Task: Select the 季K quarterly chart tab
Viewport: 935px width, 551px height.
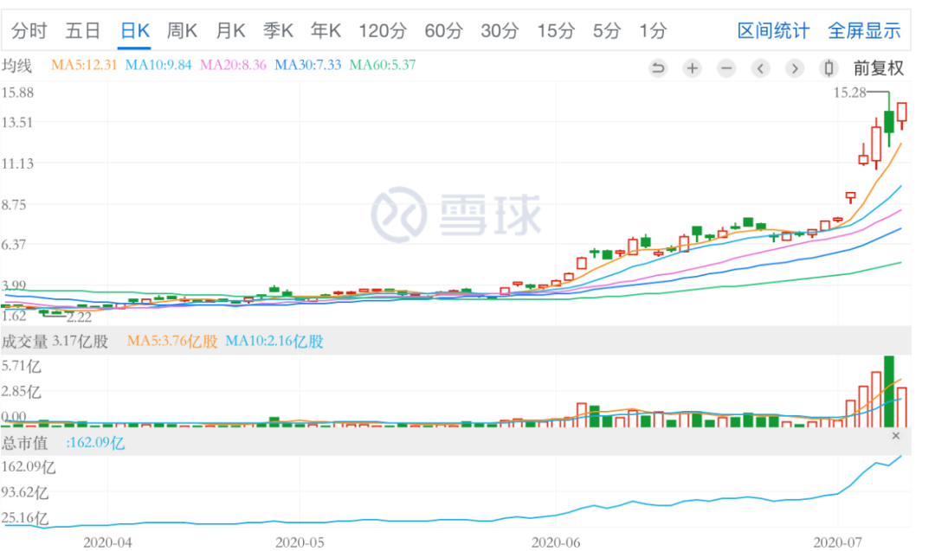Action: 279,30
